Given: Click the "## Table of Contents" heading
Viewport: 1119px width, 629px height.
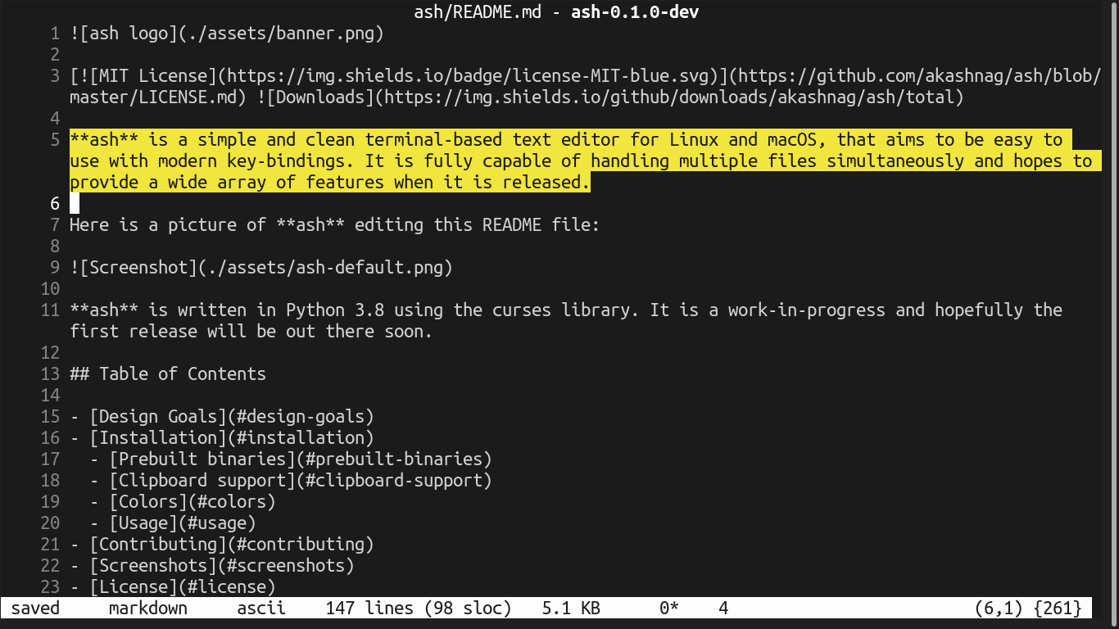Looking at the screenshot, I should click(x=167, y=373).
